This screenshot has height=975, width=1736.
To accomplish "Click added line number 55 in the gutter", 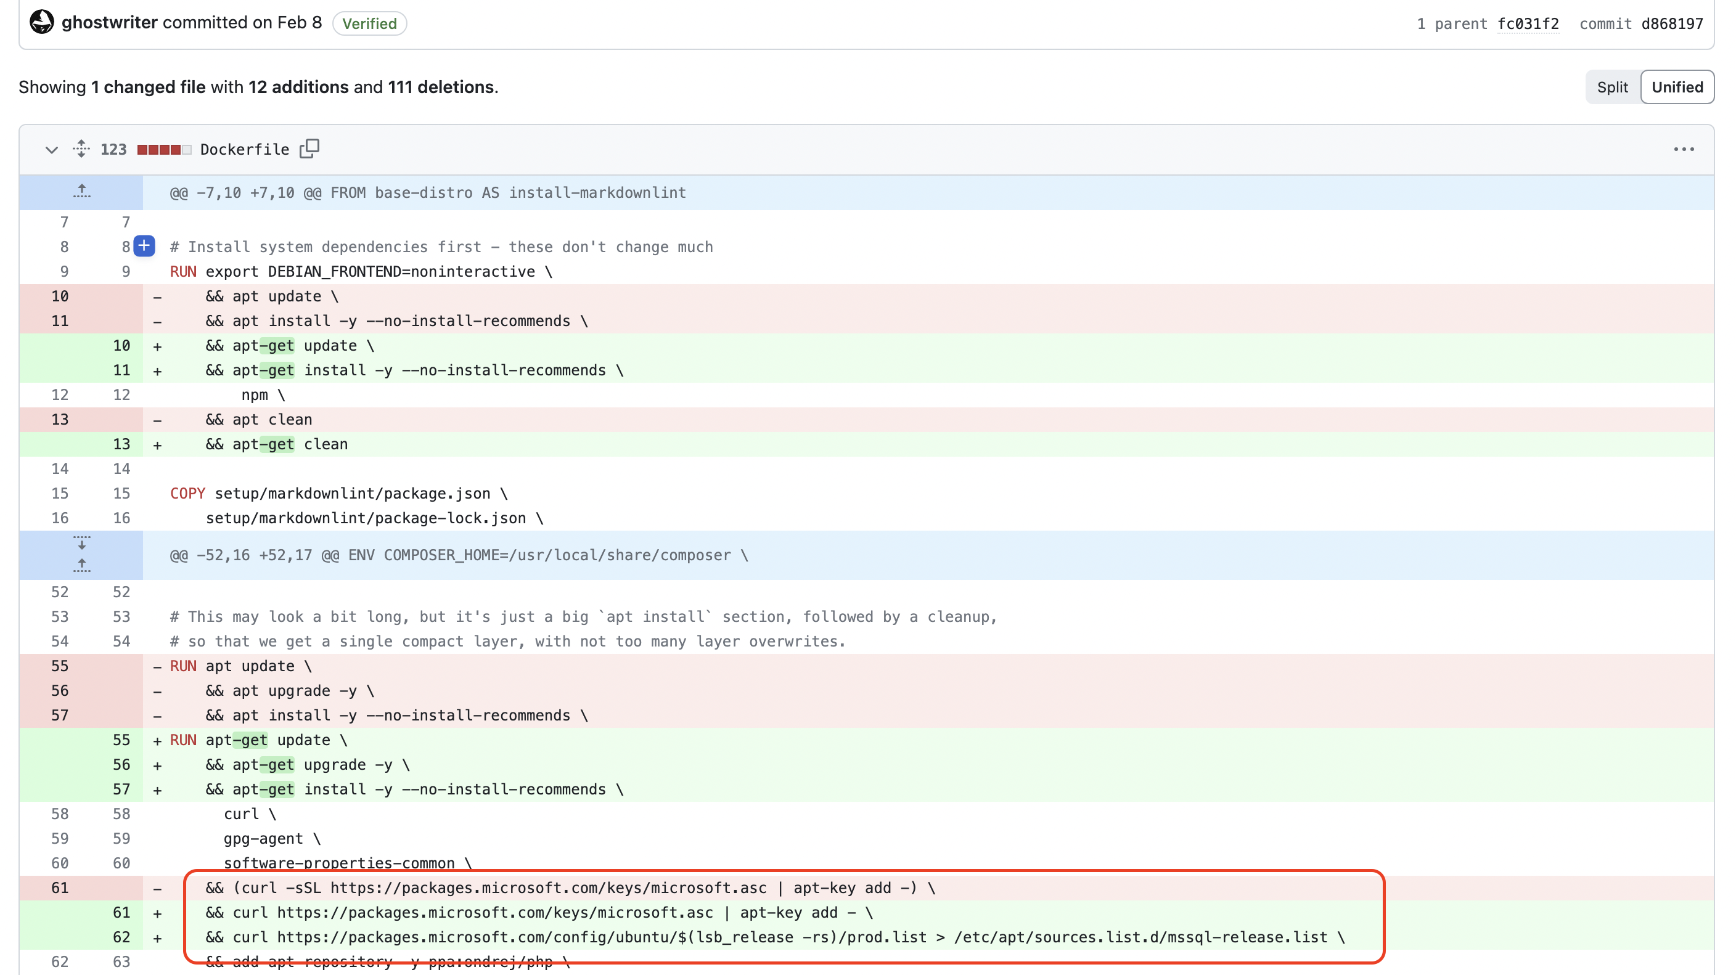I will (x=121, y=740).
